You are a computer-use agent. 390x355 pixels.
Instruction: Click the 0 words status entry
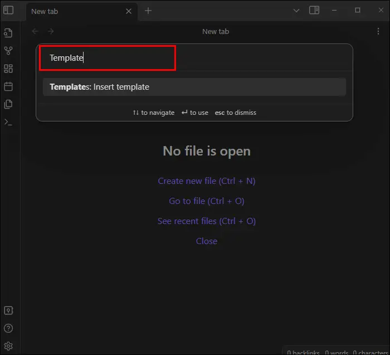(337, 352)
